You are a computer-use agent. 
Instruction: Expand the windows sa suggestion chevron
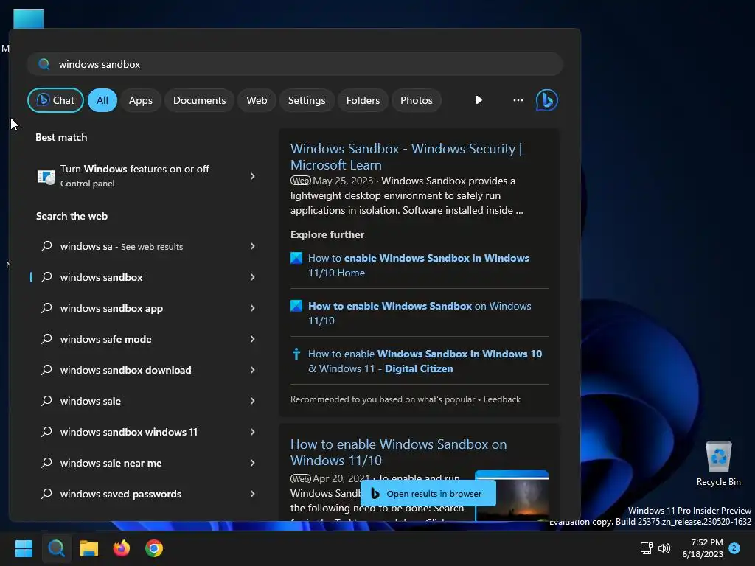click(252, 246)
